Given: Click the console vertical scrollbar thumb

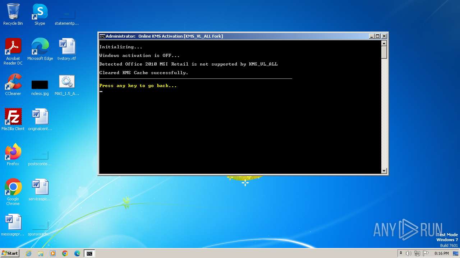Looking at the screenshot, I should (x=384, y=53).
